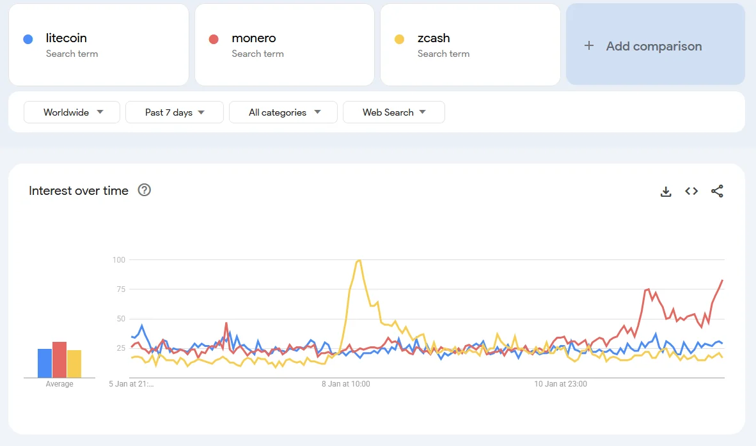Click the plus icon to add comparison
This screenshot has height=446, width=756.
click(x=589, y=46)
